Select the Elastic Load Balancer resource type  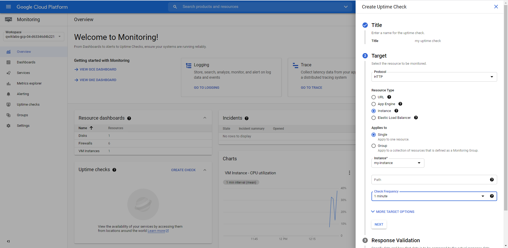[374, 118]
